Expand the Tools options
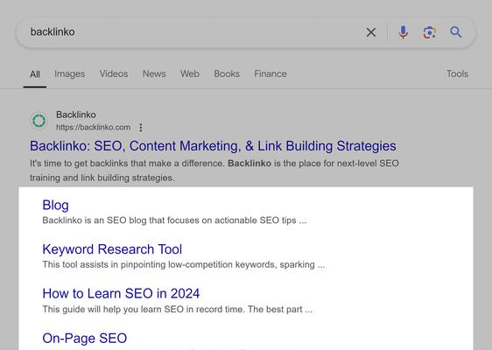 tap(458, 73)
